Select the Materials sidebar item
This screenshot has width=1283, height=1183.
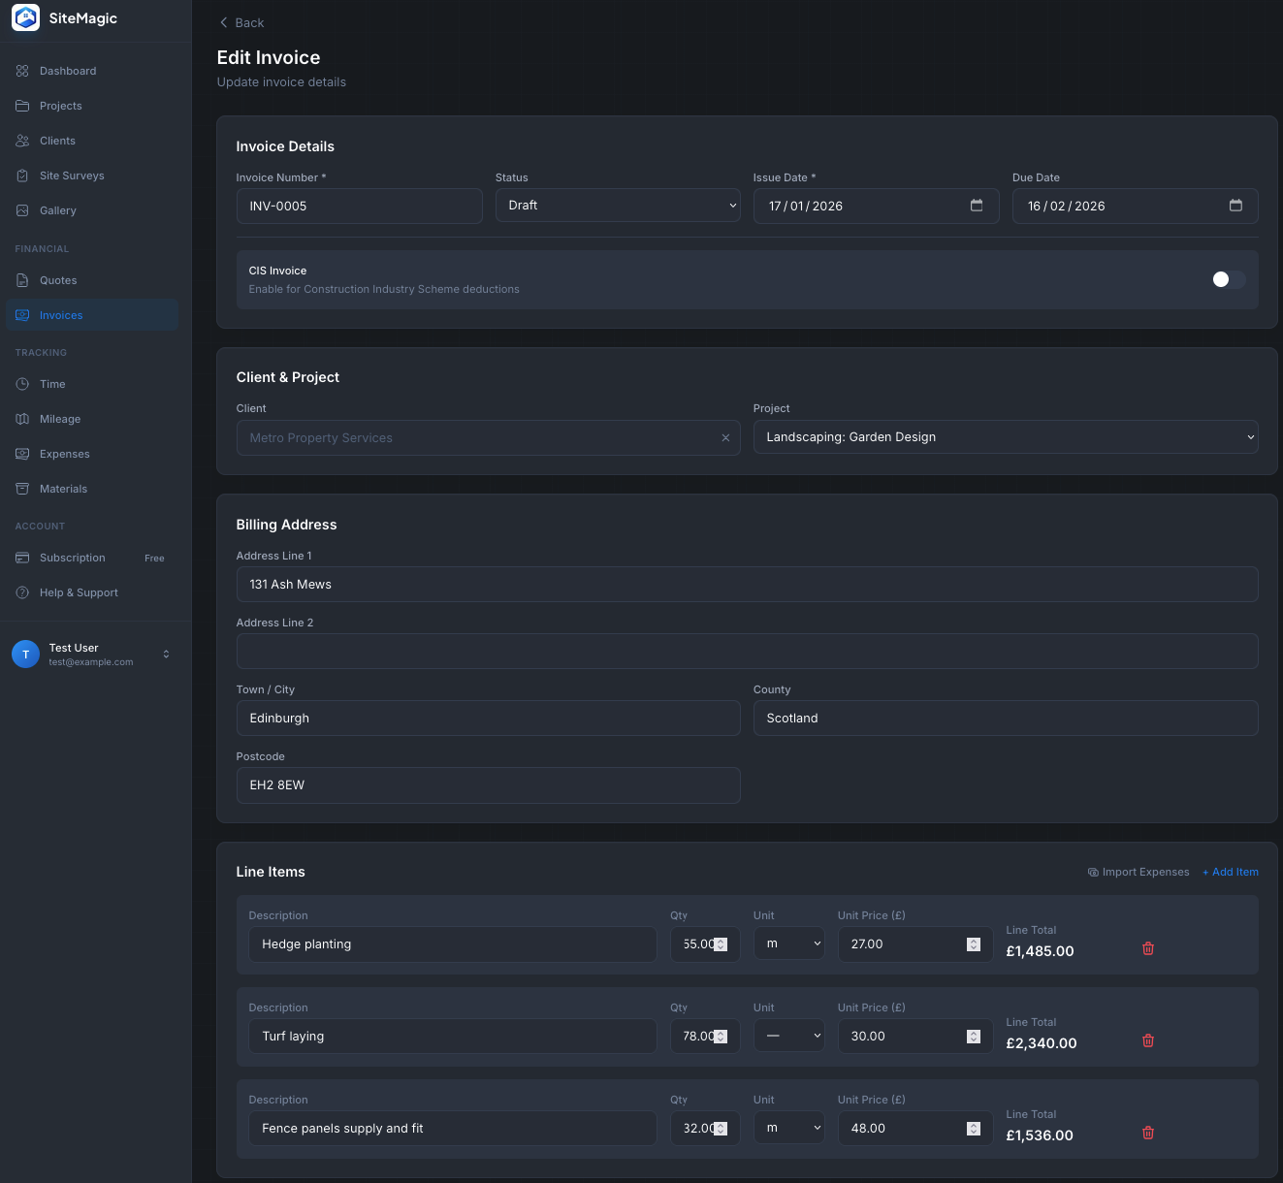click(x=62, y=488)
